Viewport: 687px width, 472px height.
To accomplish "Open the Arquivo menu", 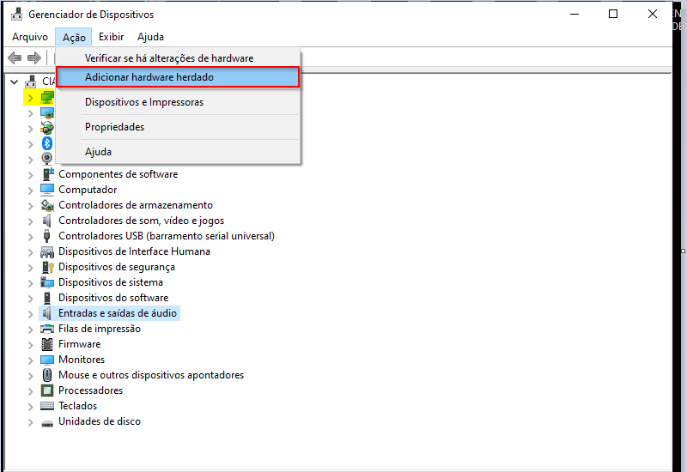I will pyautogui.click(x=30, y=37).
